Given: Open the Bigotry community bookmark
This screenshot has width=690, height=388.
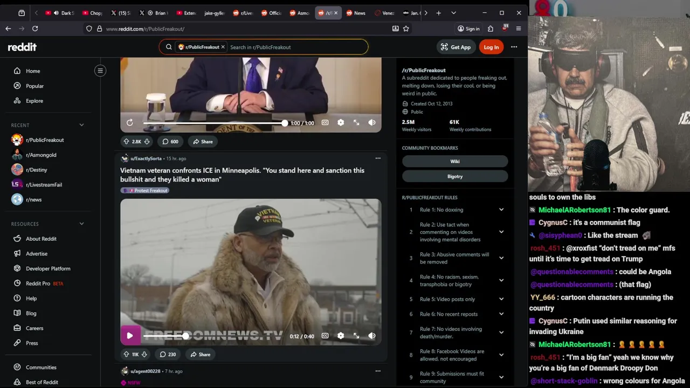Looking at the screenshot, I should pyautogui.click(x=455, y=176).
